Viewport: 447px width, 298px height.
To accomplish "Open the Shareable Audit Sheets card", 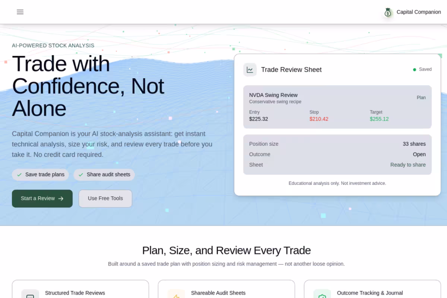I will click(226, 289).
